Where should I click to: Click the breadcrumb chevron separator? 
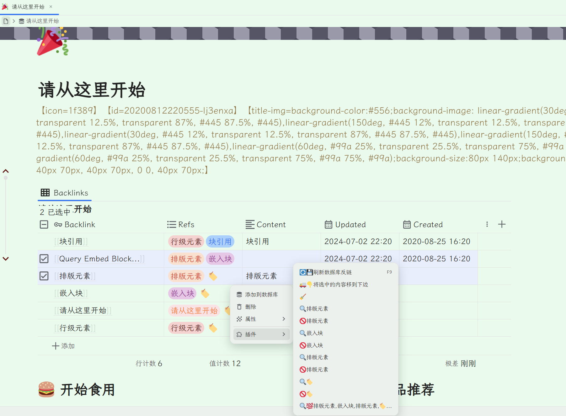coord(14,21)
